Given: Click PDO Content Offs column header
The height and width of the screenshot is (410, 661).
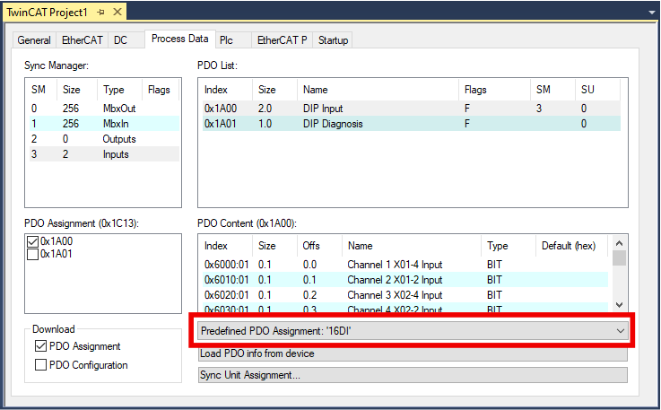Looking at the screenshot, I should coord(319,246).
